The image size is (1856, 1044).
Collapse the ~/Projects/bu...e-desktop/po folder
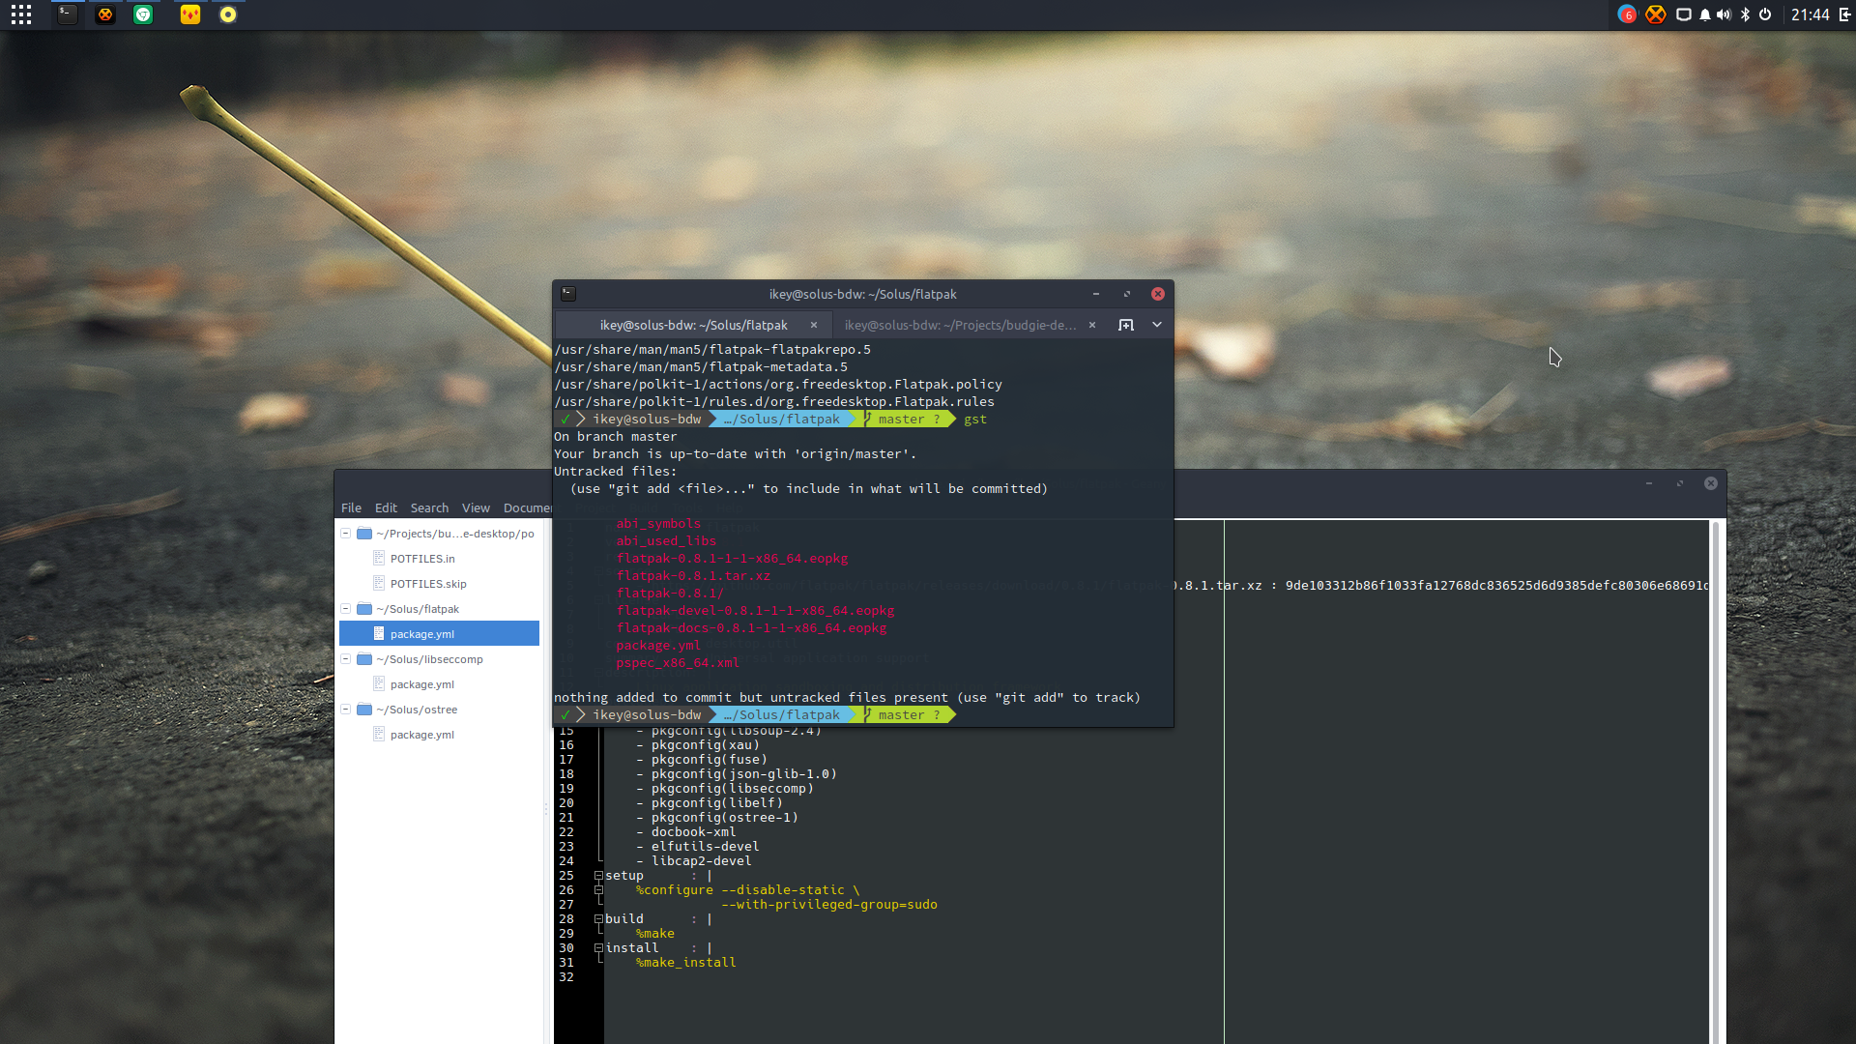tap(345, 534)
